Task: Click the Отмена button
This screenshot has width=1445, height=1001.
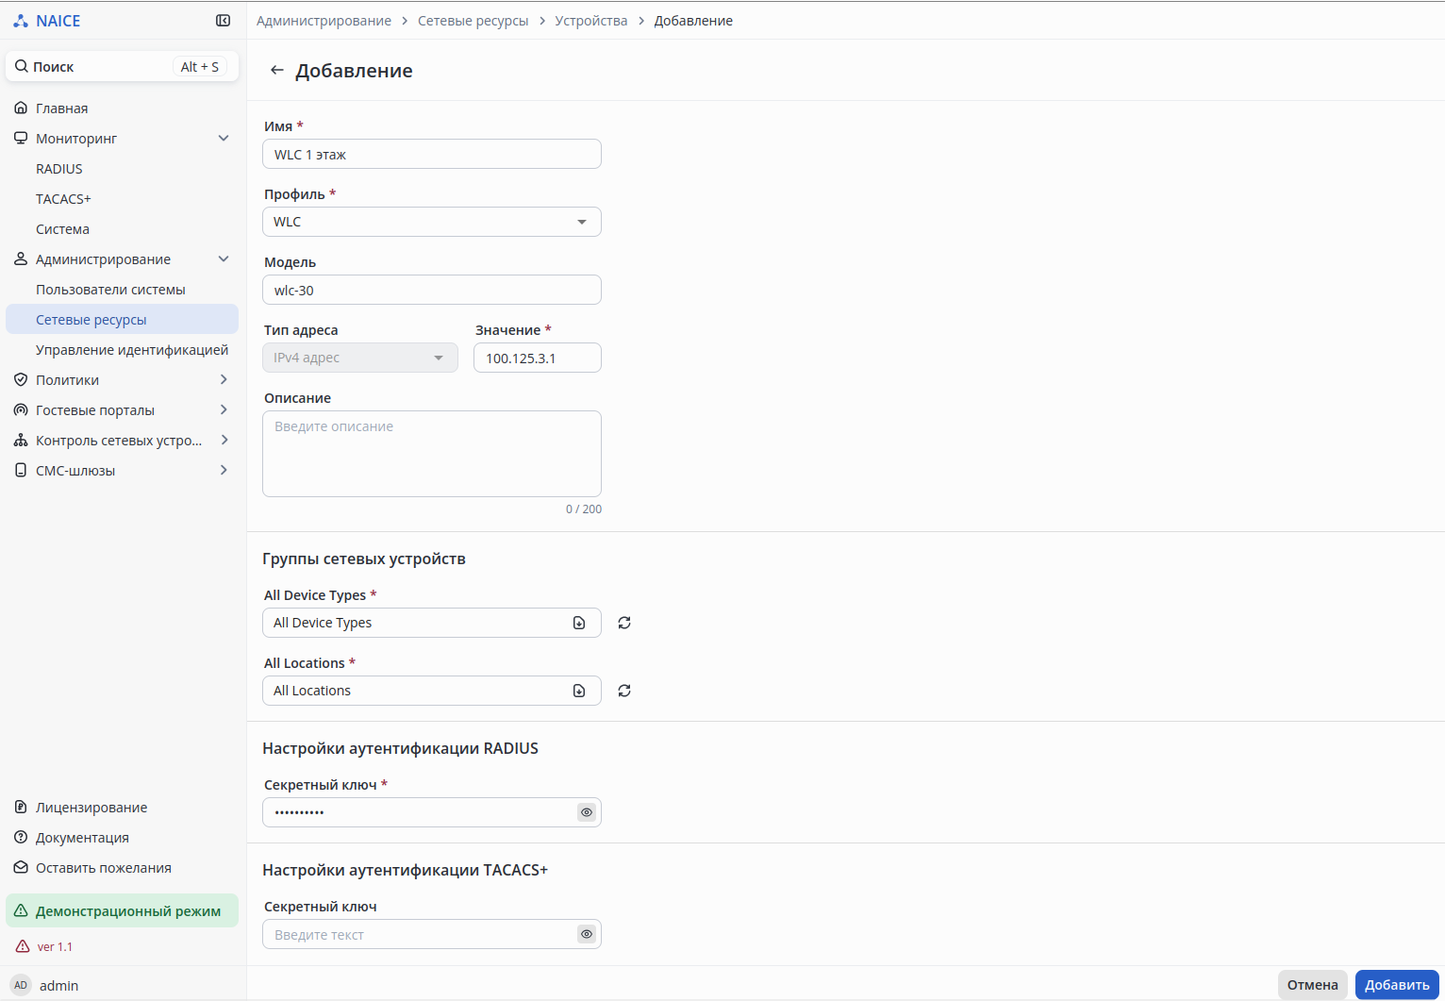Action: point(1312,985)
